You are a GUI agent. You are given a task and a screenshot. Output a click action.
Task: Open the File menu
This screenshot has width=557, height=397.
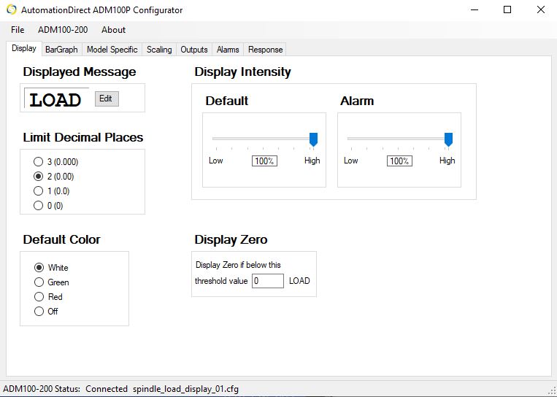click(x=18, y=30)
